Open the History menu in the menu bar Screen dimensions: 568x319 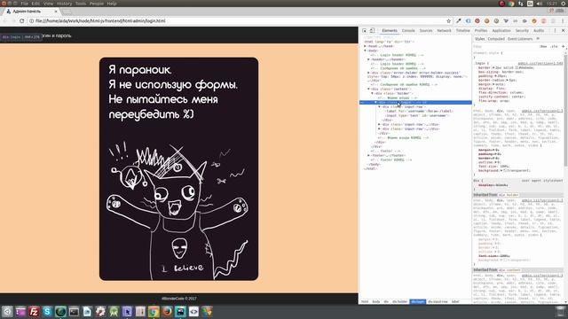point(65,4)
